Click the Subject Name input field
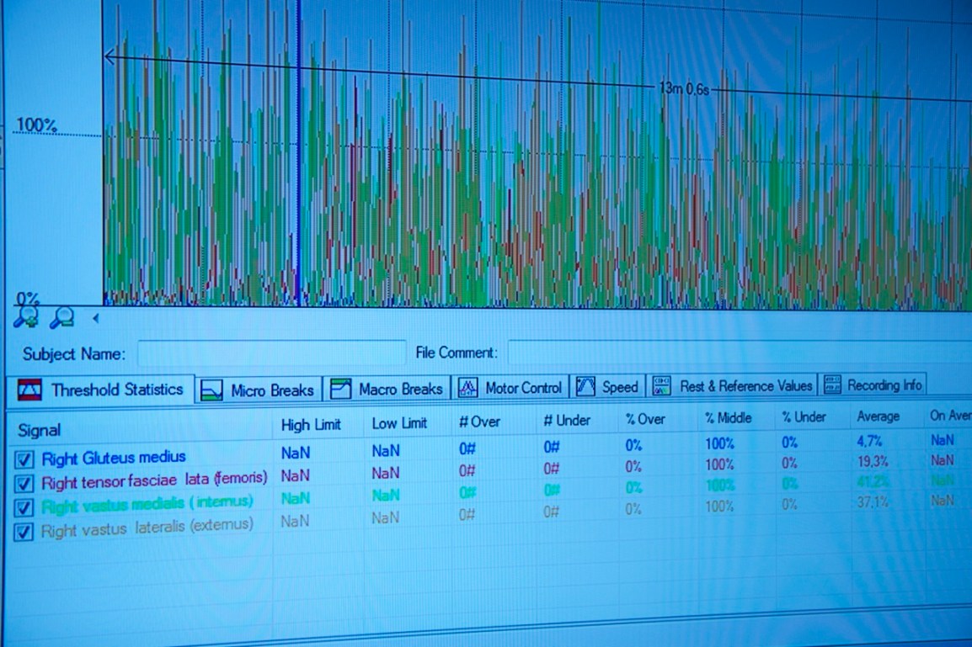 (x=271, y=353)
